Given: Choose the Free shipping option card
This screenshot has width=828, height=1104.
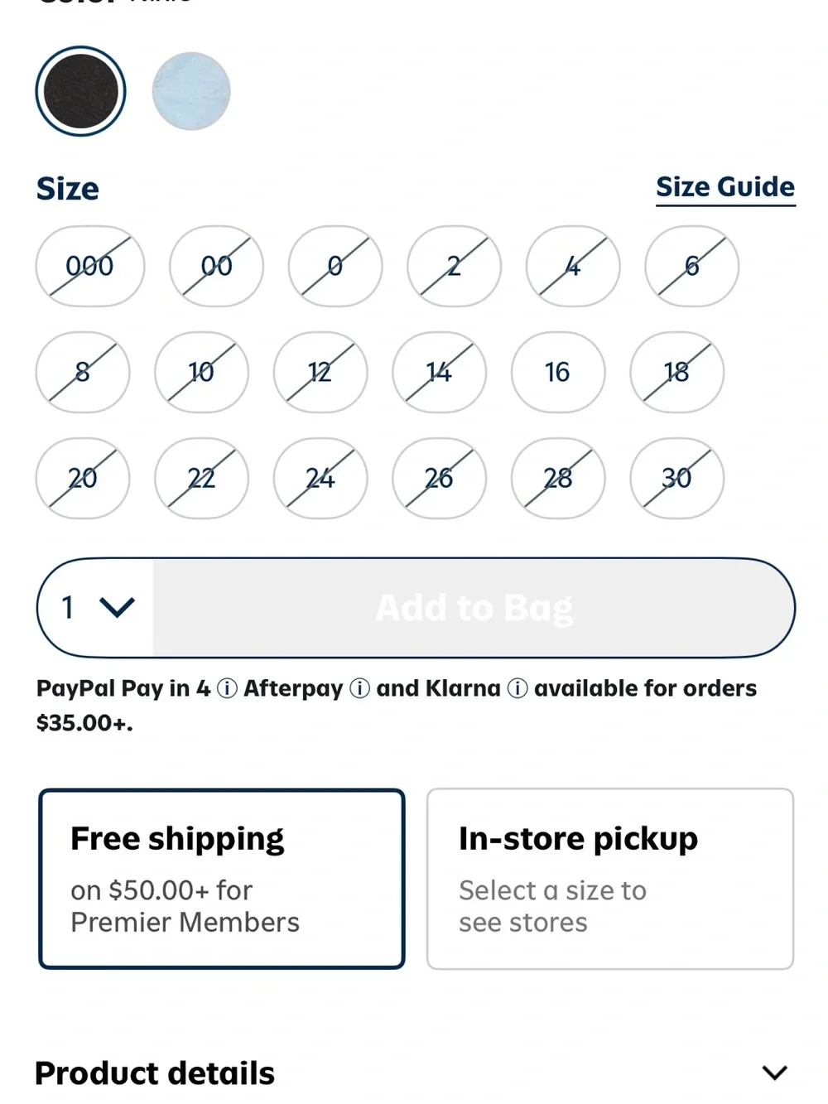Looking at the screenshot, I should pos(222,879).
